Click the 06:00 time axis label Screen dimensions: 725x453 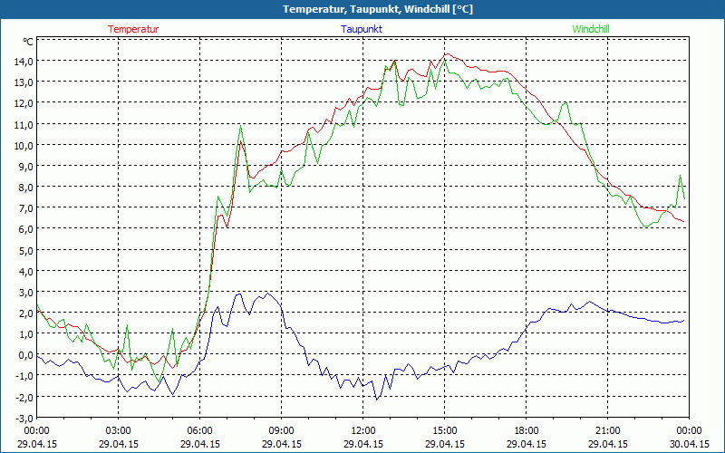tap(200, 431)
